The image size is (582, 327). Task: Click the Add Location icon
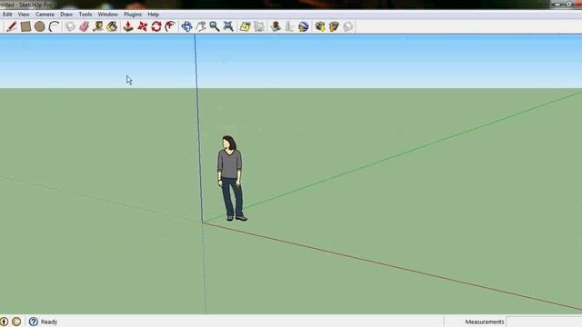pos(245,26)
